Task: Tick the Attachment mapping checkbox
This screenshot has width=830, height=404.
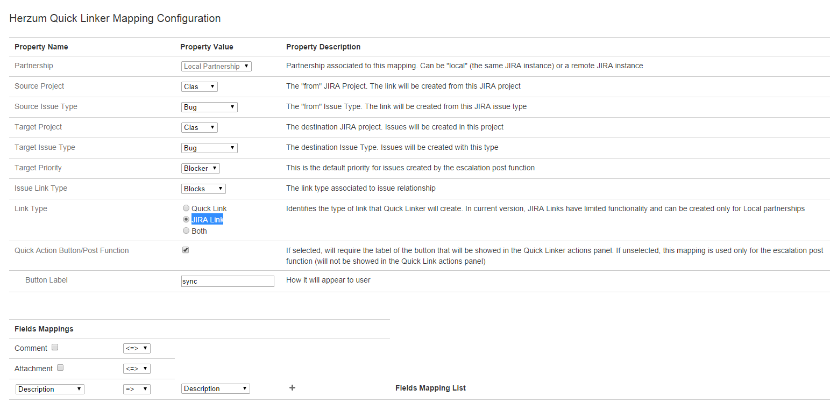Action: tap(60, 368)
